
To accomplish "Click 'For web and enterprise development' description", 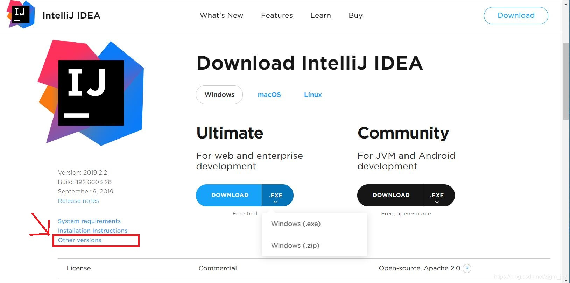I will tap(249, 161).
